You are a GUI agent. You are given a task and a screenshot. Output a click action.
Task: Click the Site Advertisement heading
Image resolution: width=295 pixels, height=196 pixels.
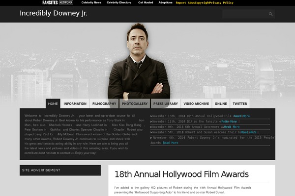coord(41,171)
